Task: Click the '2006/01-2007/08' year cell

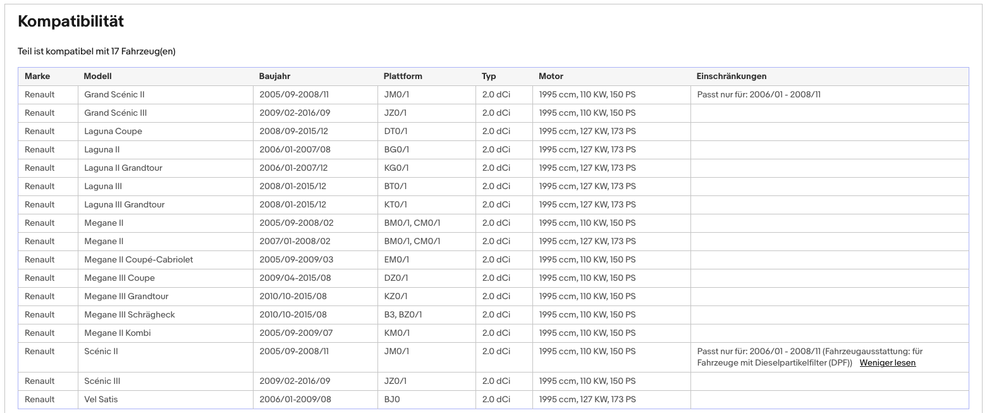Action: (316, 149)
